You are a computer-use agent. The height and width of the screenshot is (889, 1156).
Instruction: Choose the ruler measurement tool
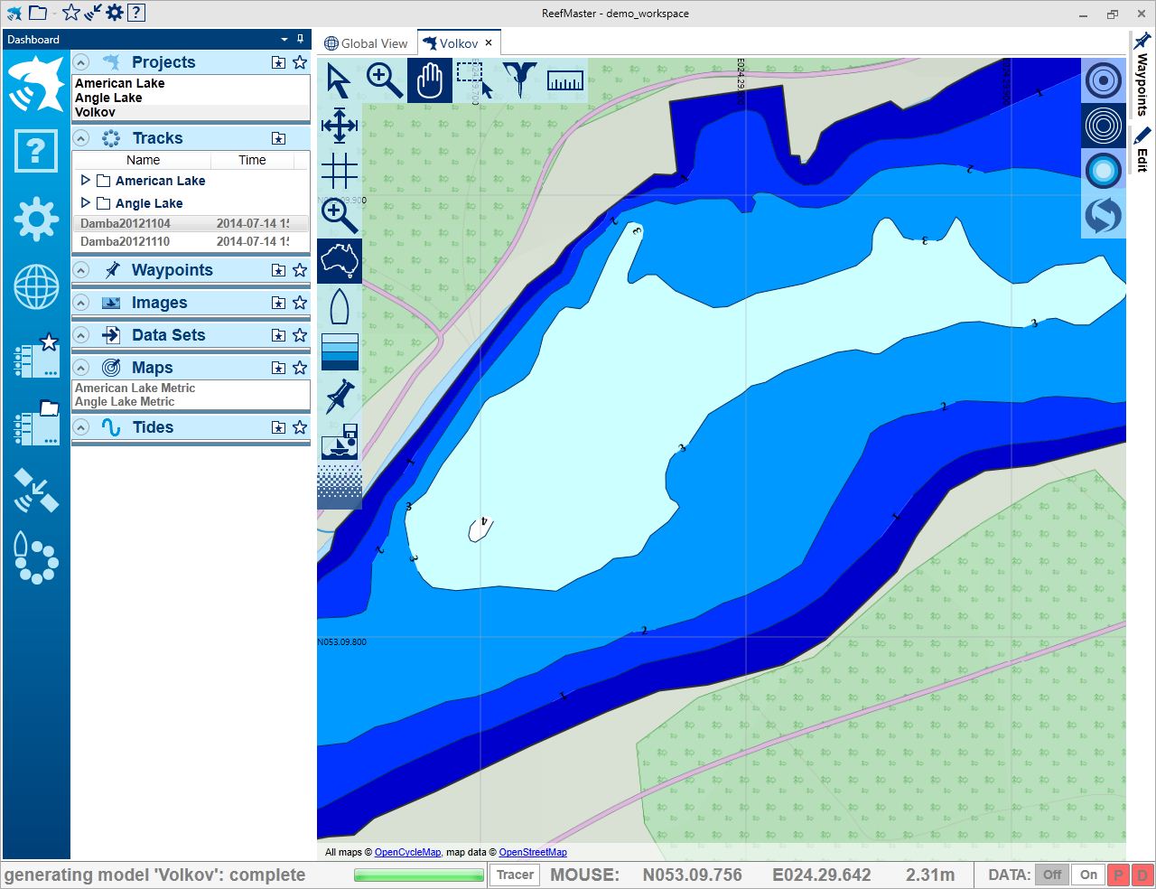[x=565, y=81]
